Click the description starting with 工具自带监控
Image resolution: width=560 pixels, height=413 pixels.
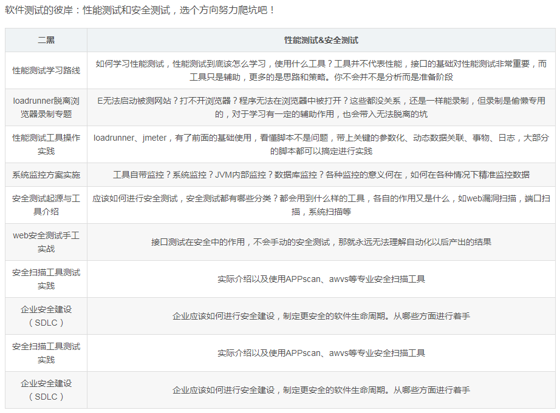pos(321,175)
